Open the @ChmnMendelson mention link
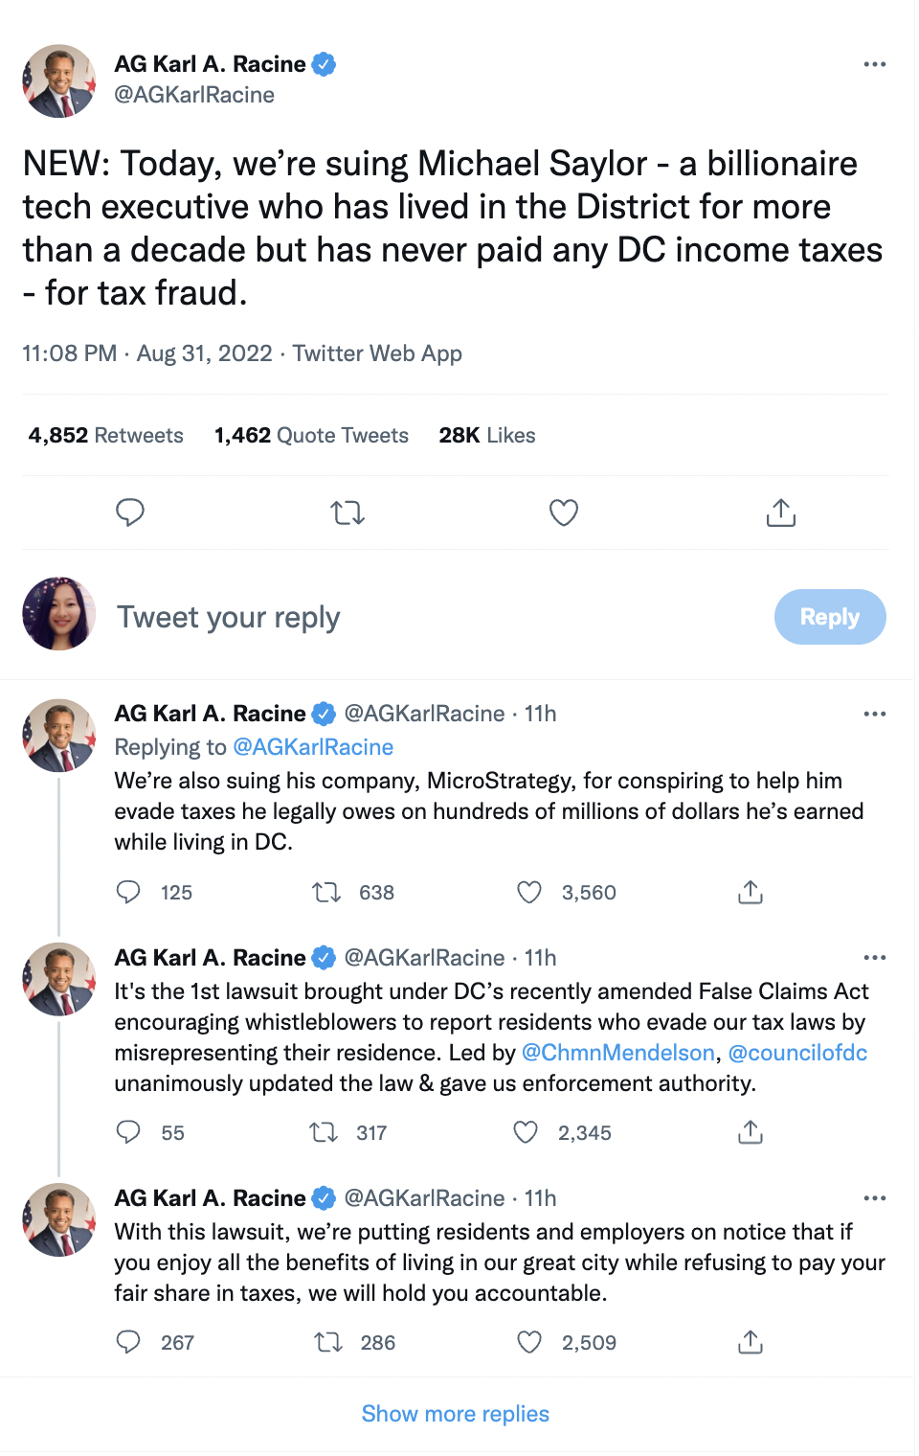 [x=618, y=1053]
